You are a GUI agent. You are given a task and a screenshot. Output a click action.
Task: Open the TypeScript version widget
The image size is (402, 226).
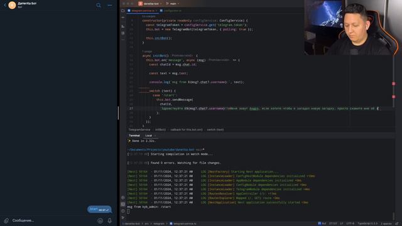pyautogui.click(x=367, y=223)
